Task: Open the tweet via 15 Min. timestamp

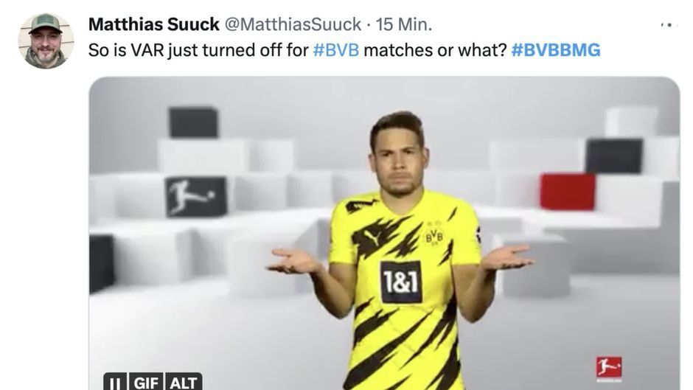Action: [404, 24]
